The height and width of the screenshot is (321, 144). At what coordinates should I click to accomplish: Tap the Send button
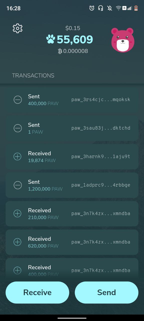coord(106,292)
